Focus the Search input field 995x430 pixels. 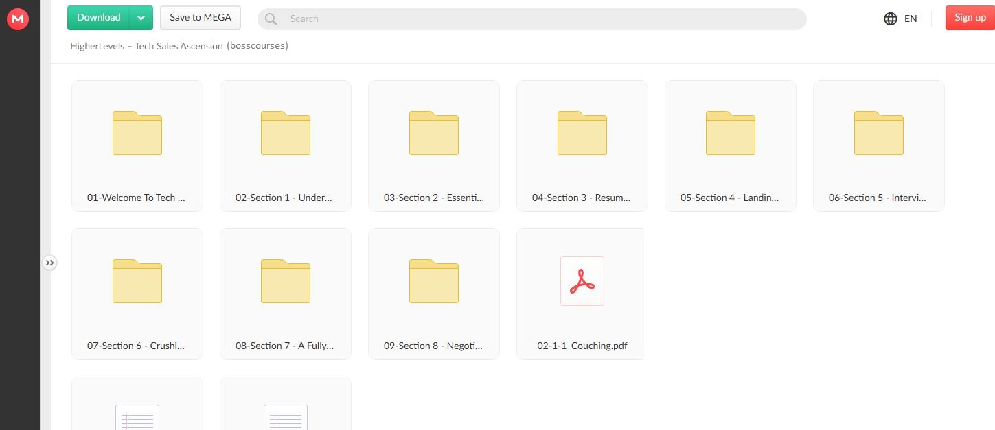[536, 19]
